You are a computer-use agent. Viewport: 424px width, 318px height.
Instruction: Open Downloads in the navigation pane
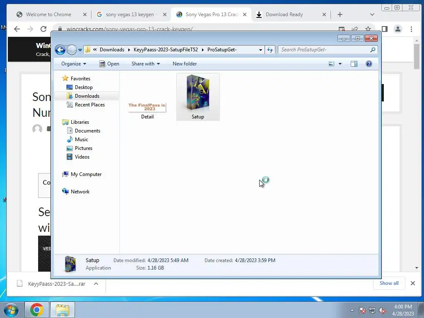(87, 96)
